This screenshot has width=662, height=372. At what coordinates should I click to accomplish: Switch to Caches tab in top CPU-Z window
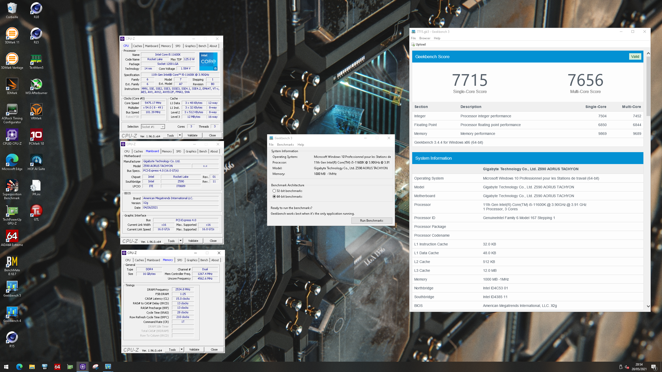pyautogui.click(x=138, y=46)
